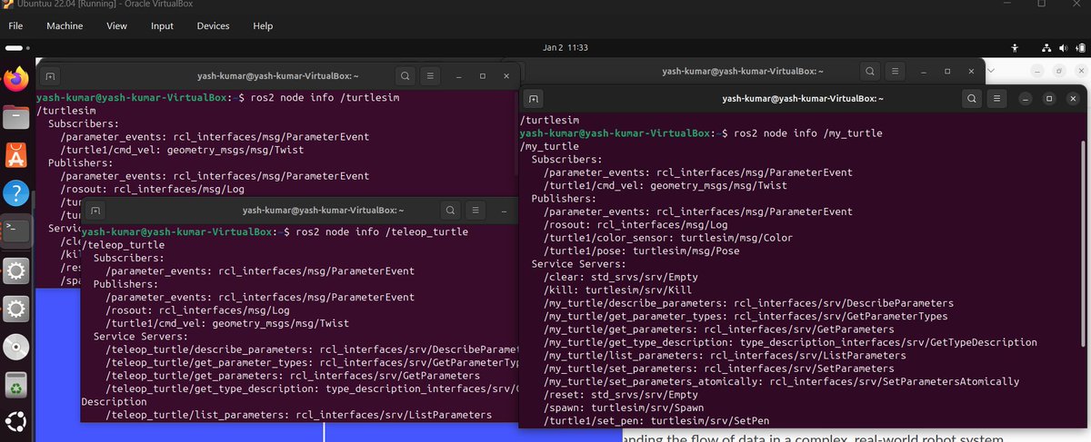The height and width of the screenshot is (442, 1091).
Task: Open the VirtualBox Machine menu
Action: pyautogui.click(x=65, y=26)
